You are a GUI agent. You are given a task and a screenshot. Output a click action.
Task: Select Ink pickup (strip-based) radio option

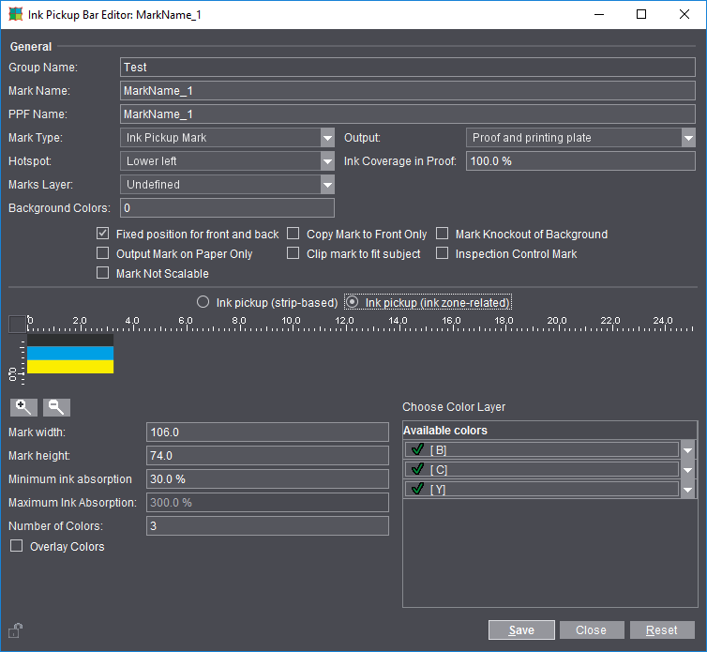click(x=203, y=302)
